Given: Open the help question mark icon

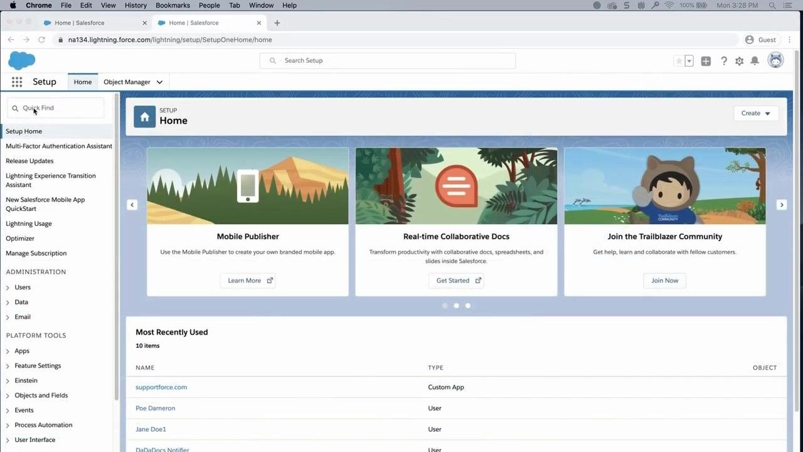Looking at the screenshot, I should pyautogui.click(x=724, y=61).
